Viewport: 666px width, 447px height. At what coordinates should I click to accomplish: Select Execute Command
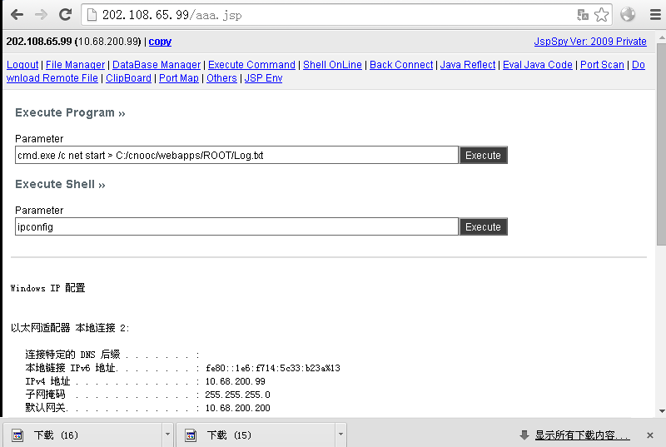coord(251,65)
